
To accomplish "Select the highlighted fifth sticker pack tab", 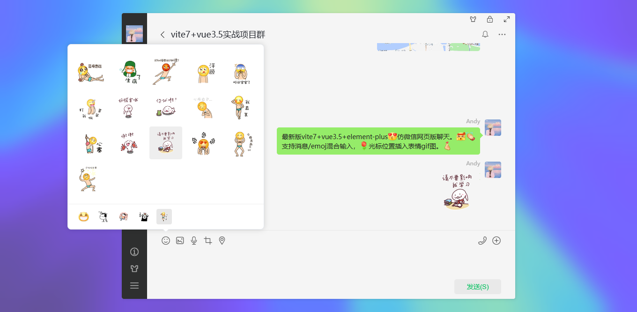I will point(164,216).
